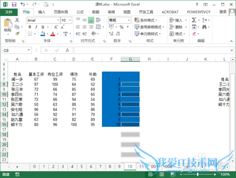Click 格式 cells button

[177, 34]
